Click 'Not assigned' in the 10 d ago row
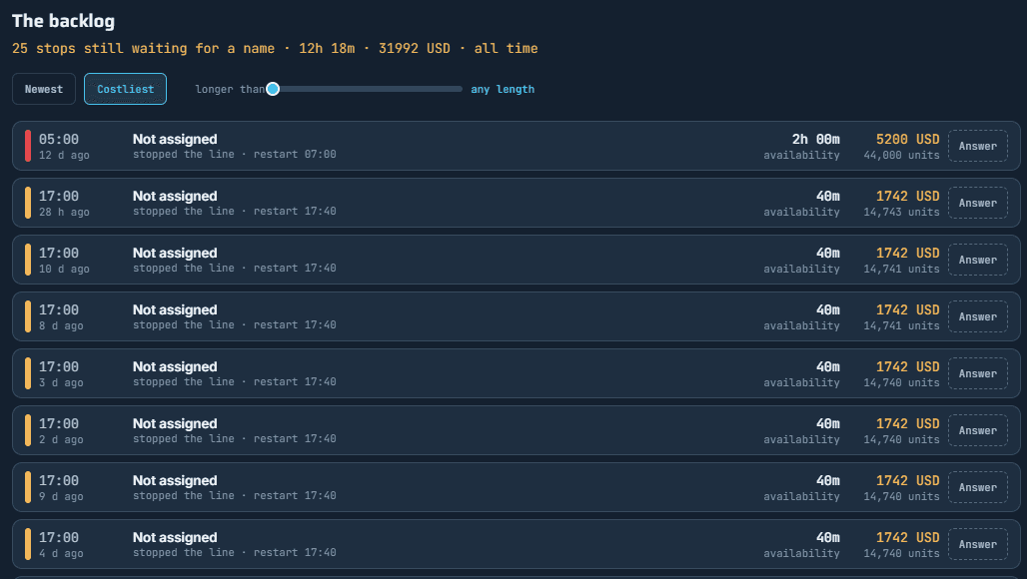This screenshot has width=1027, height=579. pos(175,253)
